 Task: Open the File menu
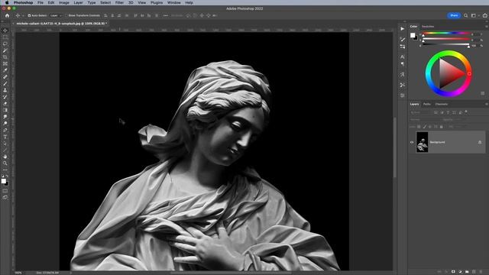(x=40, y=2)
